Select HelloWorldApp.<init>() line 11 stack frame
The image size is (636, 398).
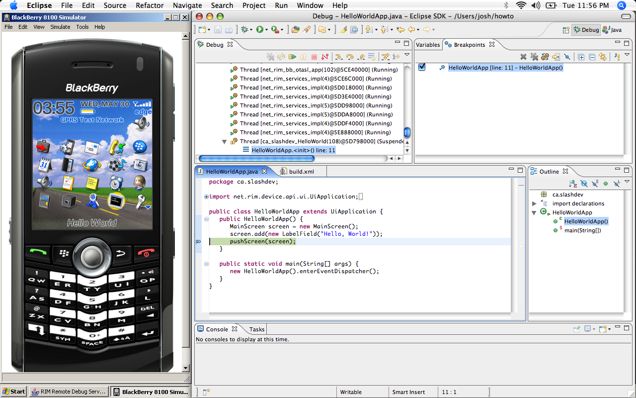tap(293, 150)
